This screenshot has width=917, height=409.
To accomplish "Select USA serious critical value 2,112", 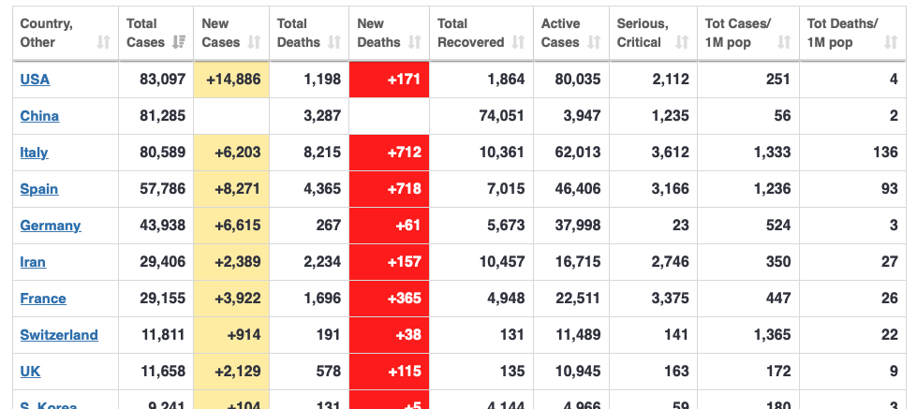I will (671, 79).
